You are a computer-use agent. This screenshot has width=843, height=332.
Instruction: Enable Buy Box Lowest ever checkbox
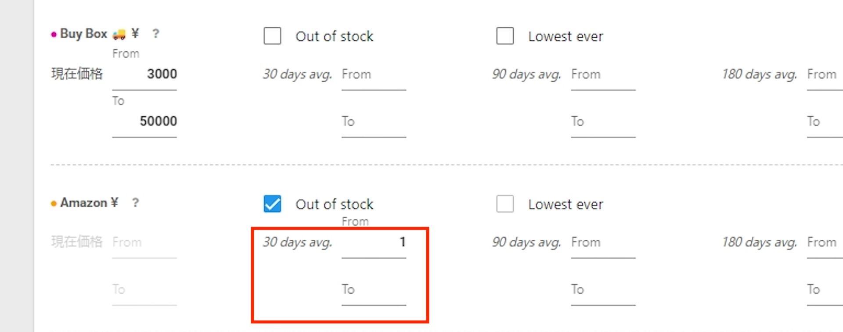tap(505, 36)
